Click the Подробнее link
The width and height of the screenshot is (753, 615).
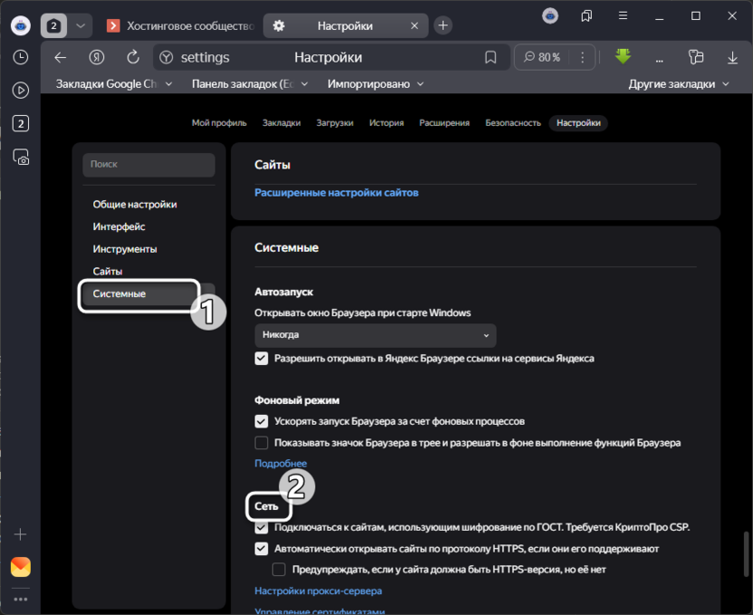281,464
